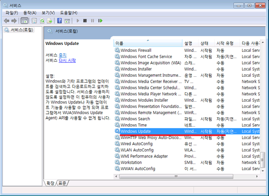Click the 중지 service link
This screenshot has width=269, height=196.
tap(63, 55)
